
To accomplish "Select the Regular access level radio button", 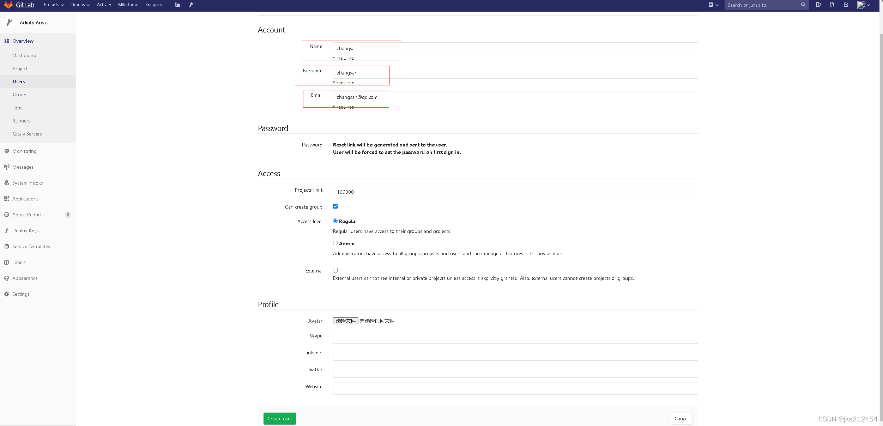I will (335, 220).
